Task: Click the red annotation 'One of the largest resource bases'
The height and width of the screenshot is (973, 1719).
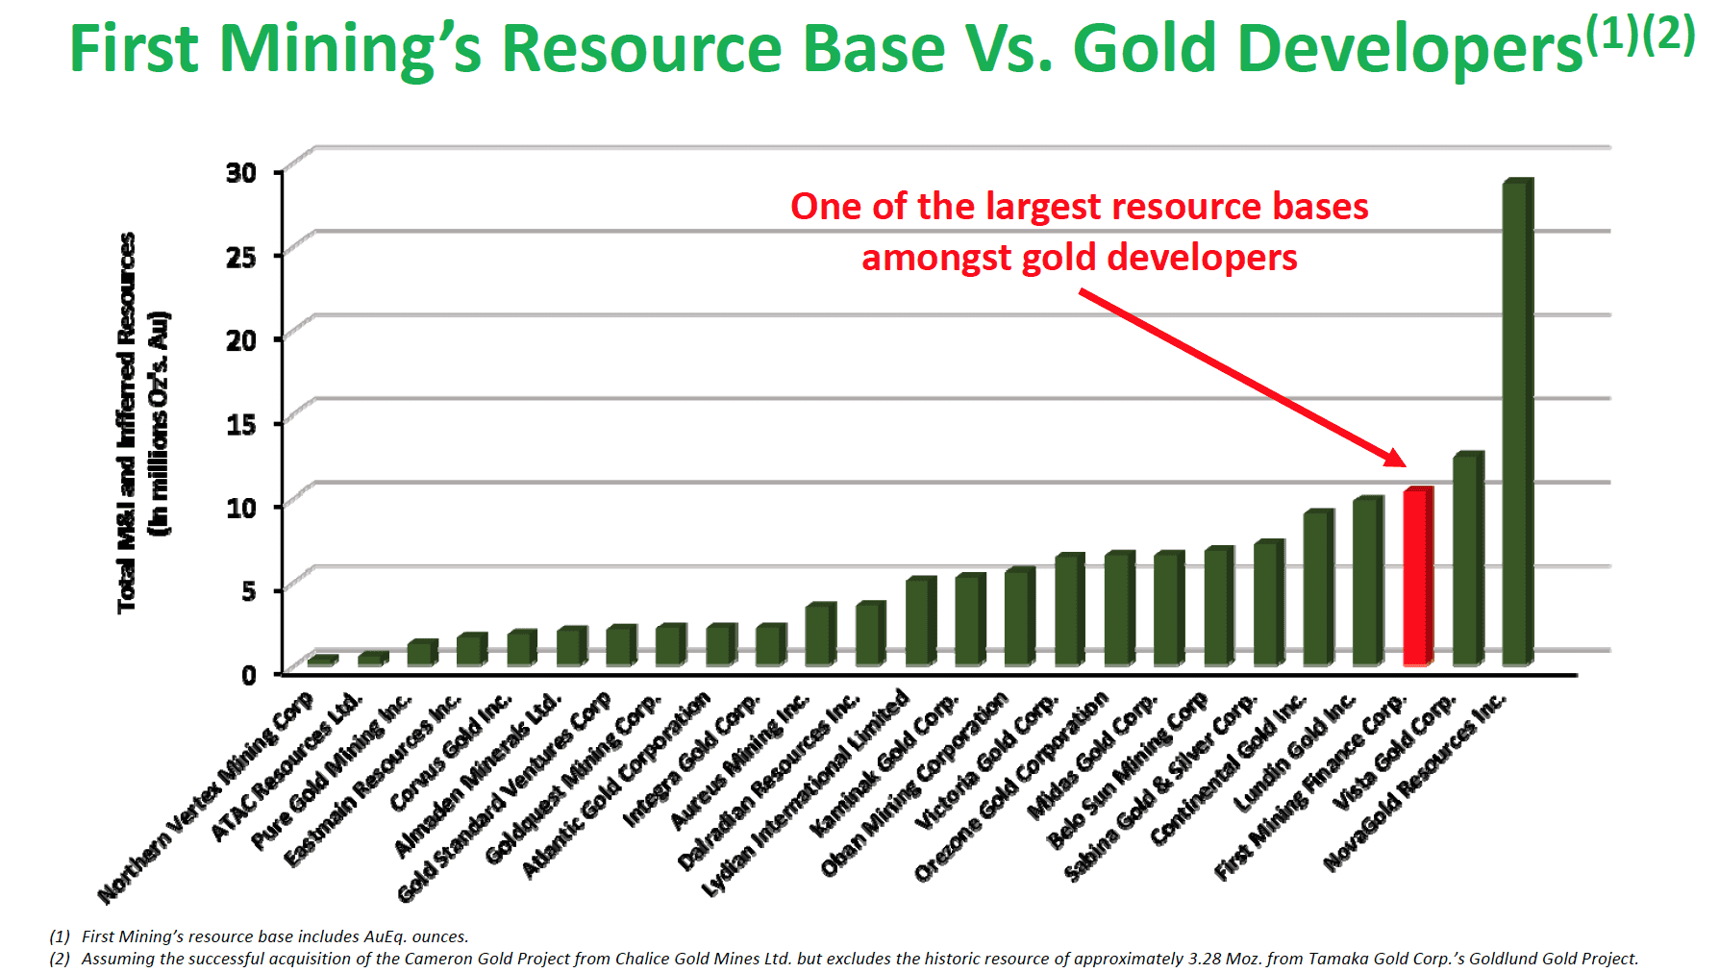Action: (x=1079, y=207)
